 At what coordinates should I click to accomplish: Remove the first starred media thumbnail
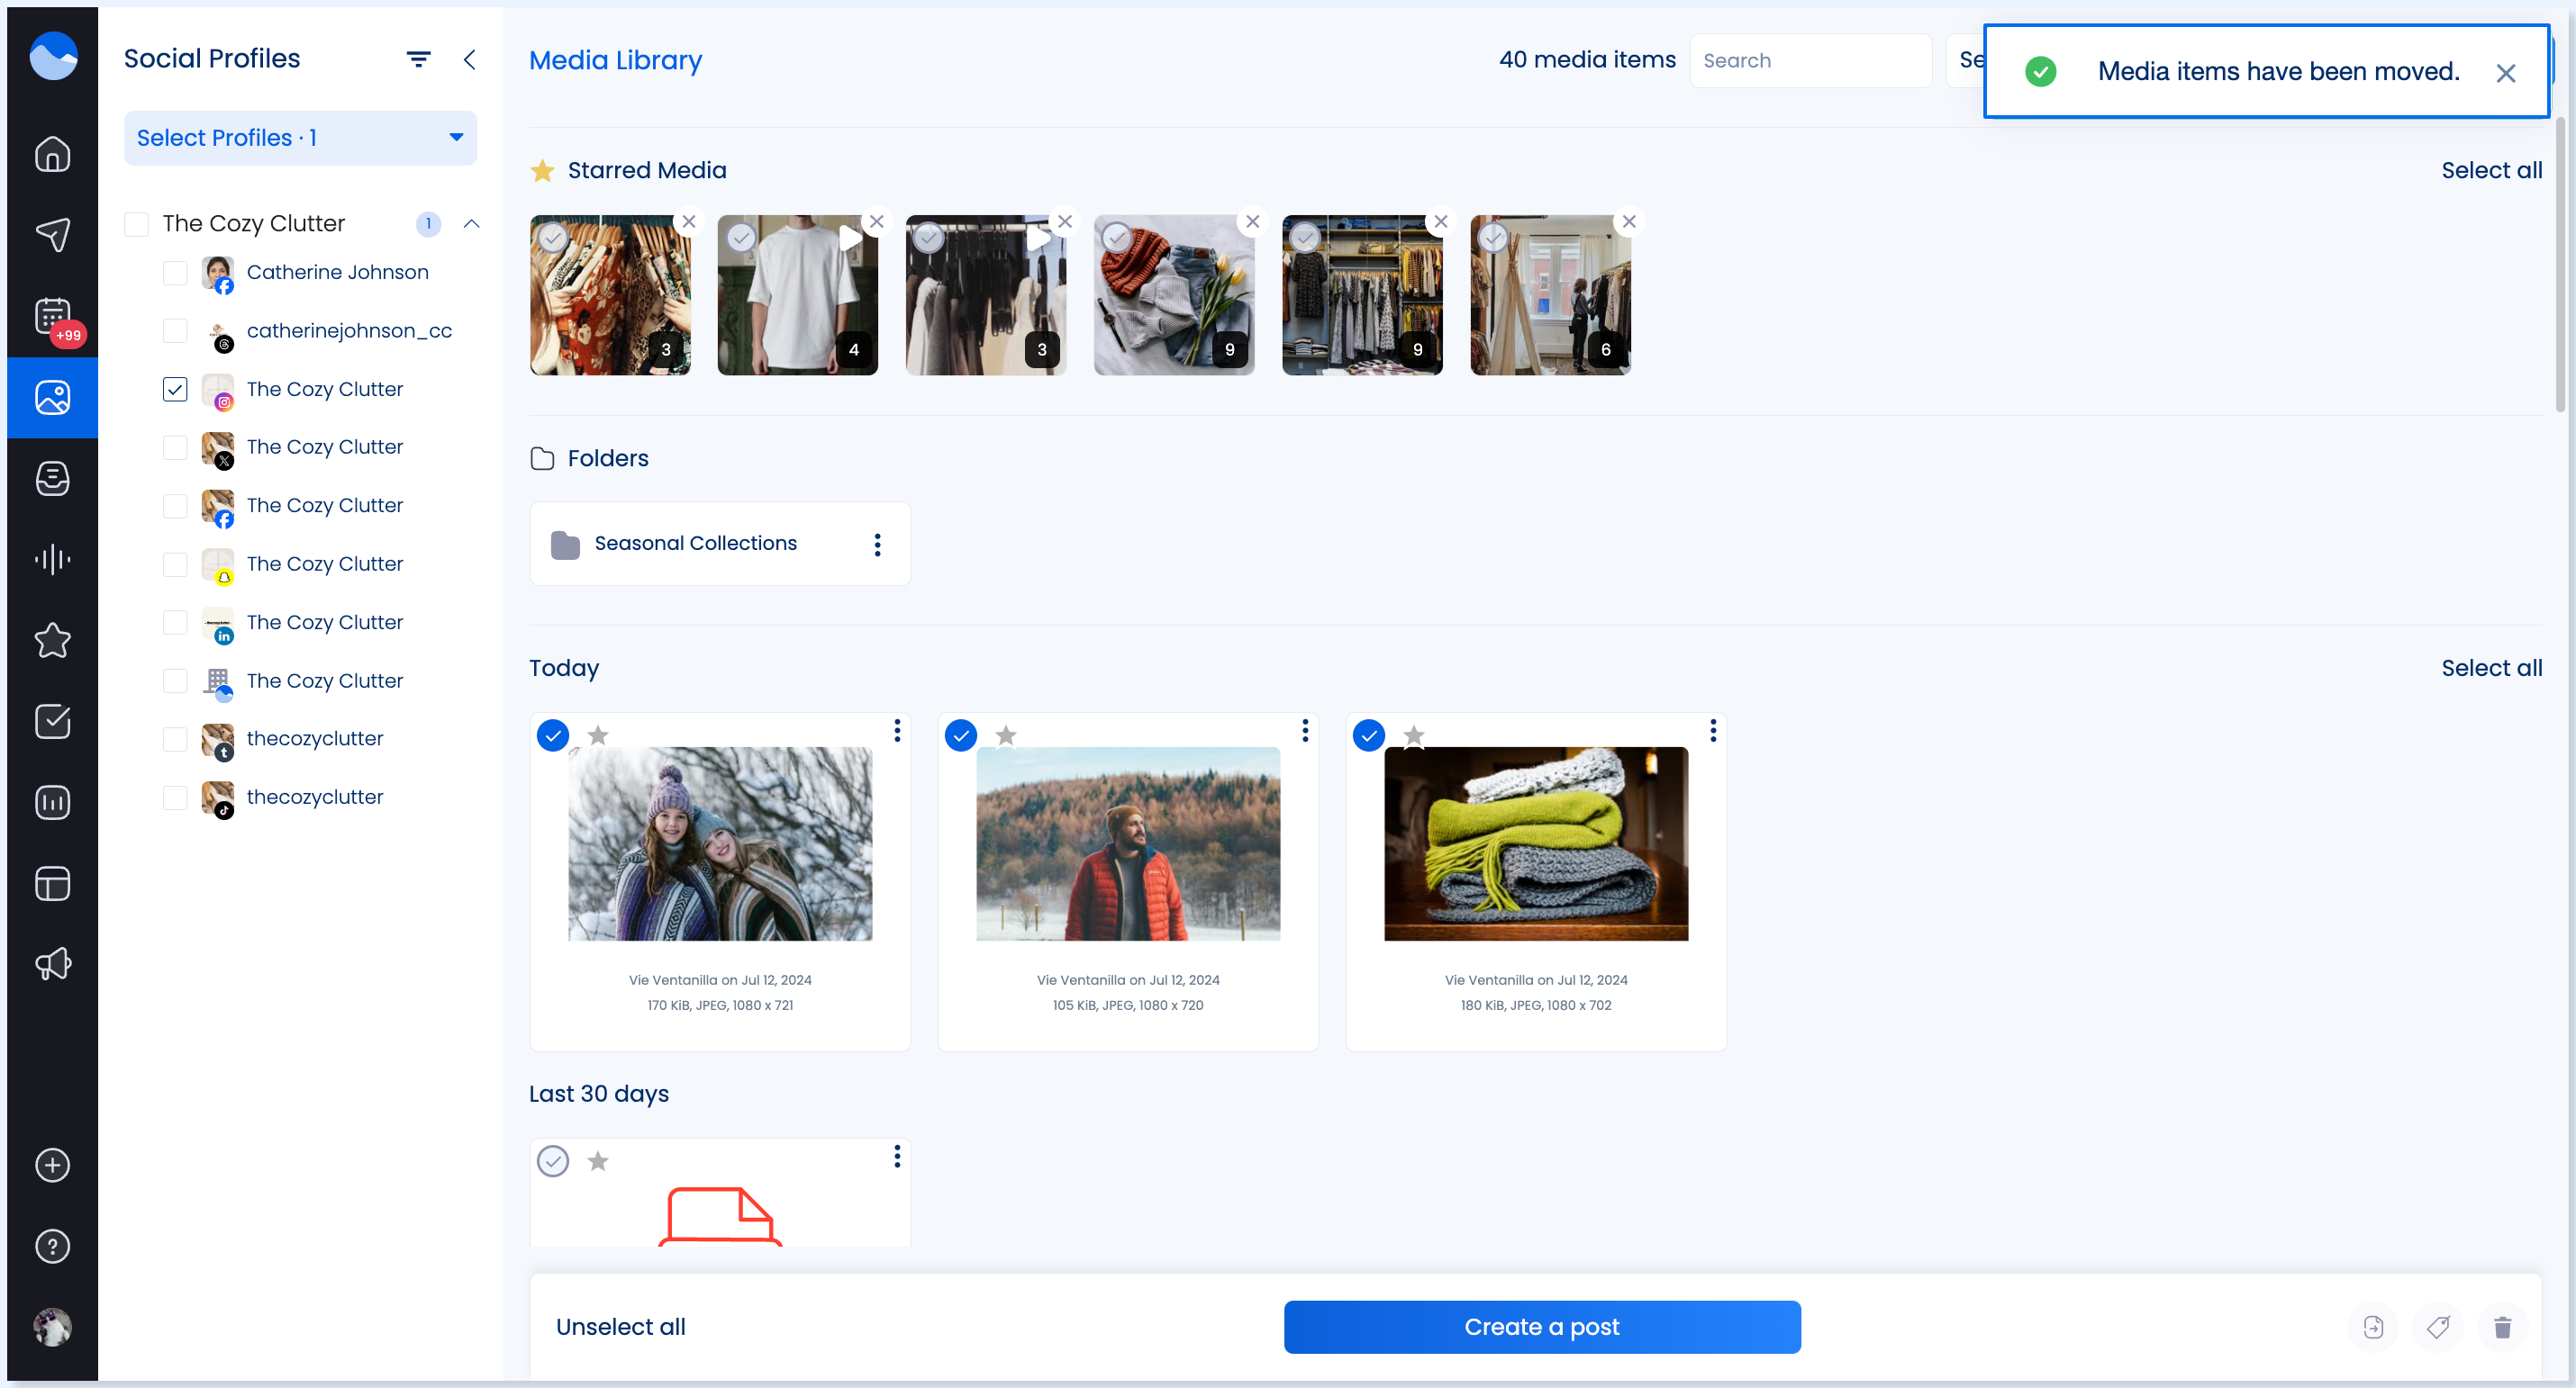click(689, 221)
